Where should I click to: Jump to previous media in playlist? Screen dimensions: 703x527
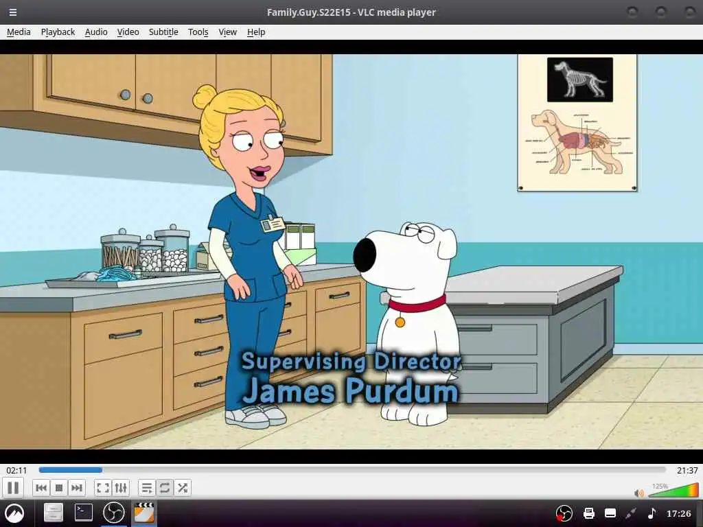pos(41,488)
